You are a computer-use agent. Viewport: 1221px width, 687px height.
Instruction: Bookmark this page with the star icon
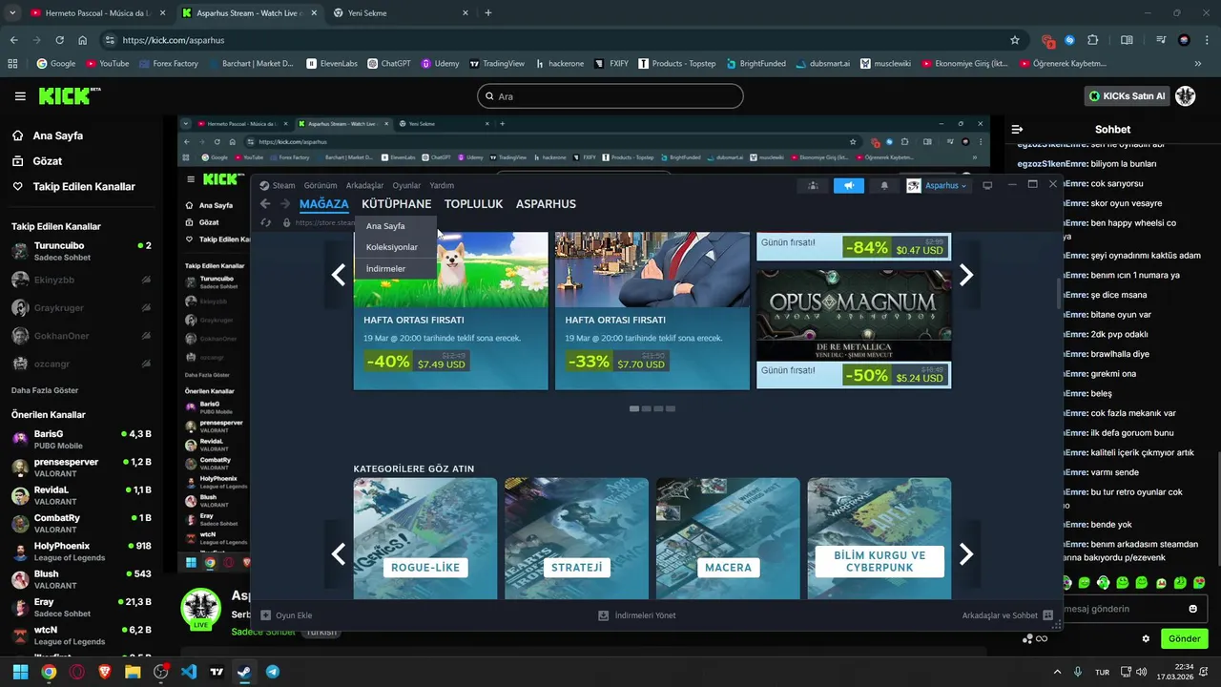click(1015, 40)
